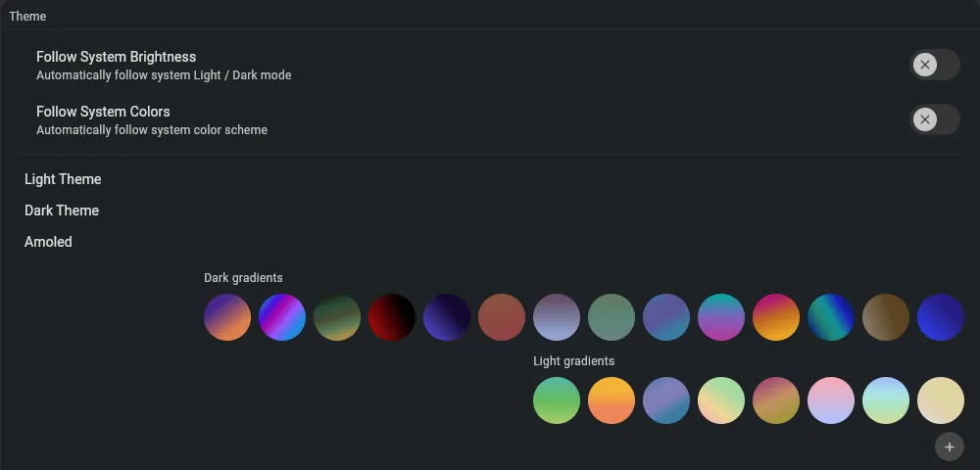Screen dimensions: 980x470
Task: Toggle the Follow System Brightness switch
Action: 934,65
